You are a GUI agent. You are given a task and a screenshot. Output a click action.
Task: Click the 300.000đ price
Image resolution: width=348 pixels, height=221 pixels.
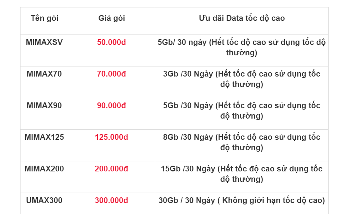pos(111,201)
